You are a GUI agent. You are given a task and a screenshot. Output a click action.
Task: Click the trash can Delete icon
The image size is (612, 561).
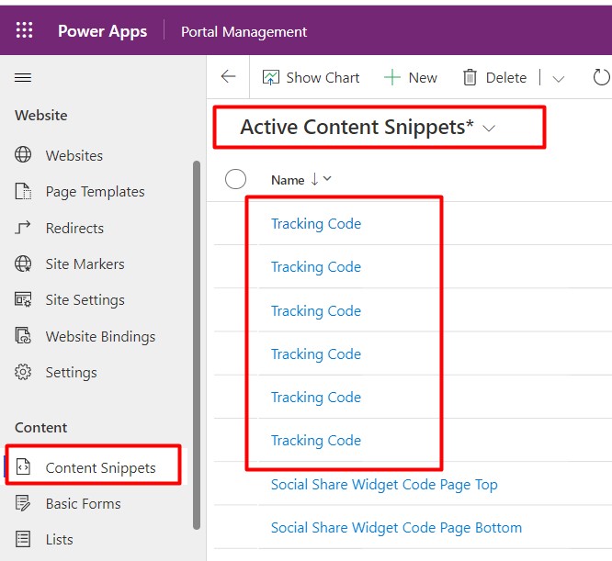coord(470,77)
